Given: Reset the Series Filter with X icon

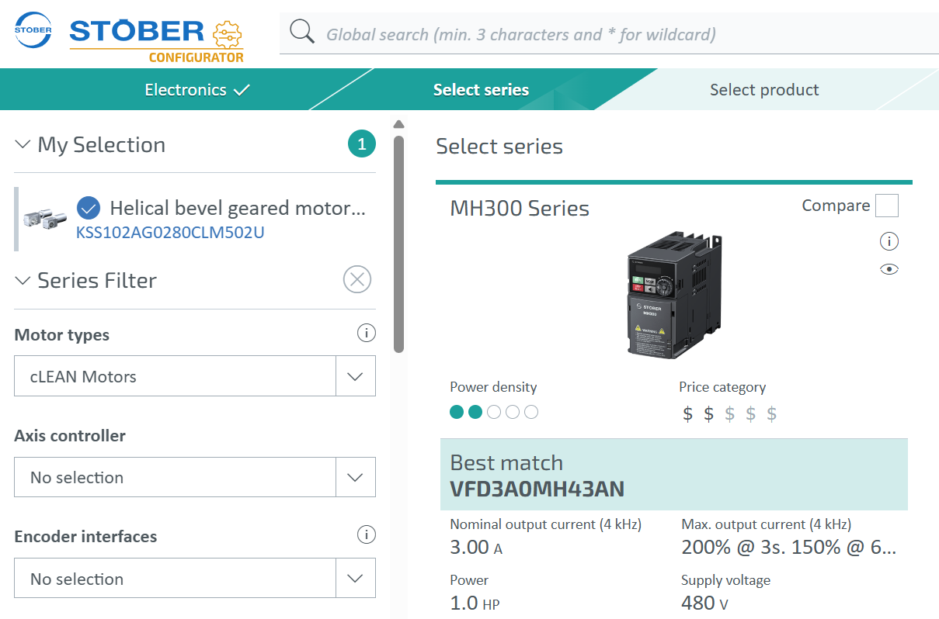Looking at the screenshot, I should (x=357, y=279).
